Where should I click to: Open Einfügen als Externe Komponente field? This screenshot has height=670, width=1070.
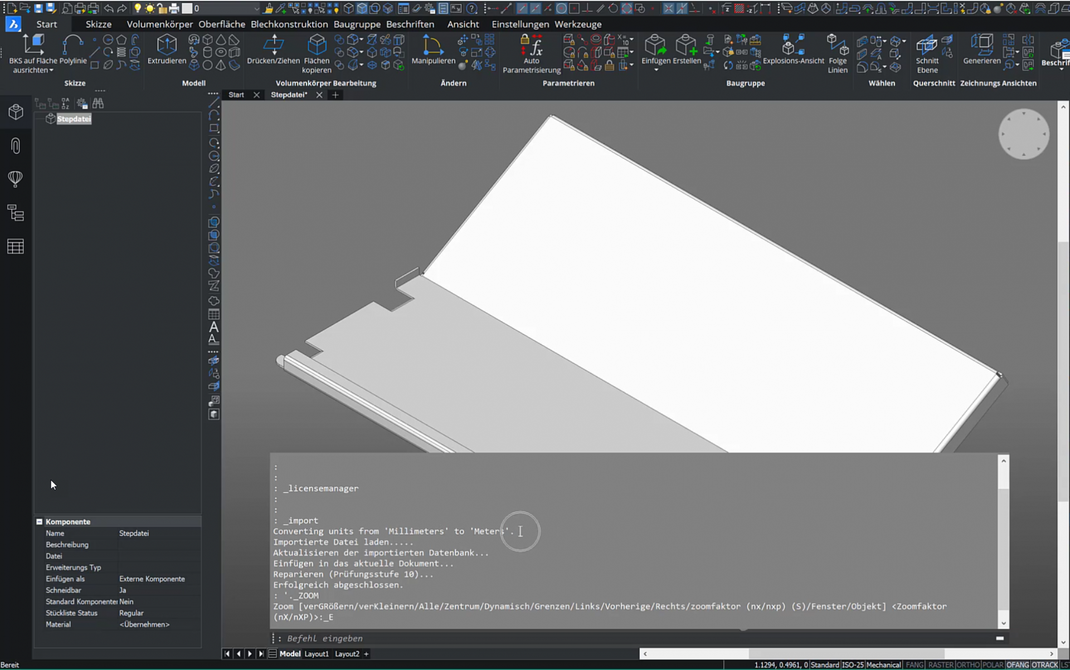tap(159, 579)
